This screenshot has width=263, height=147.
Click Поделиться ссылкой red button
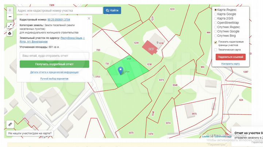[230, 57]
